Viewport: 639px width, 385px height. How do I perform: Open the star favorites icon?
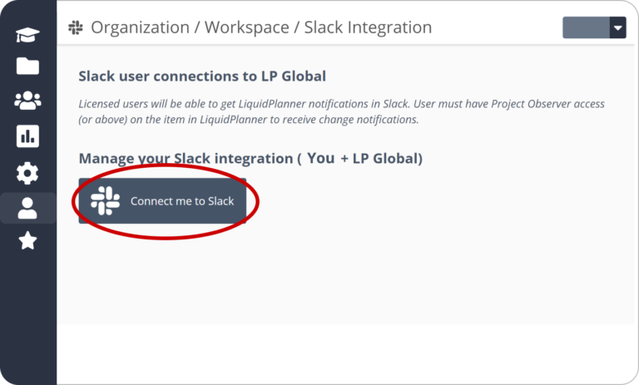coord(27,241)
